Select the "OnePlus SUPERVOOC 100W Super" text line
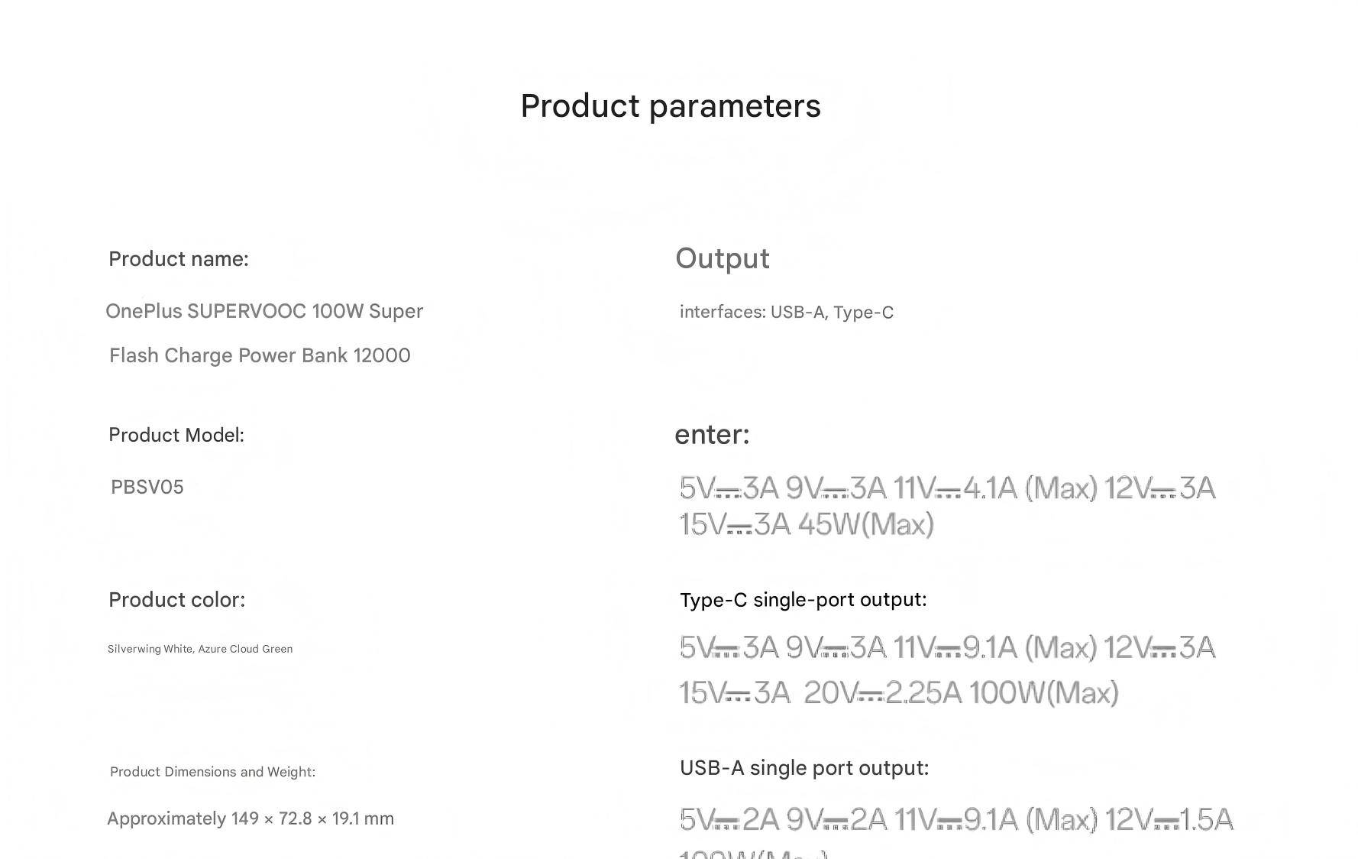The image size is (1358, 859). [264, 311]
